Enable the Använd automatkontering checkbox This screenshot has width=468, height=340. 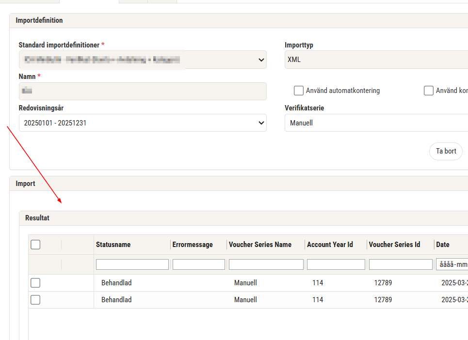pyautogui.click(x=299, y=91)
